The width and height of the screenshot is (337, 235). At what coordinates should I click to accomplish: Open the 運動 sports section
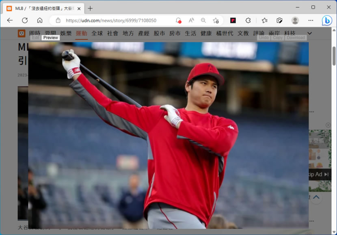[82, 33]
